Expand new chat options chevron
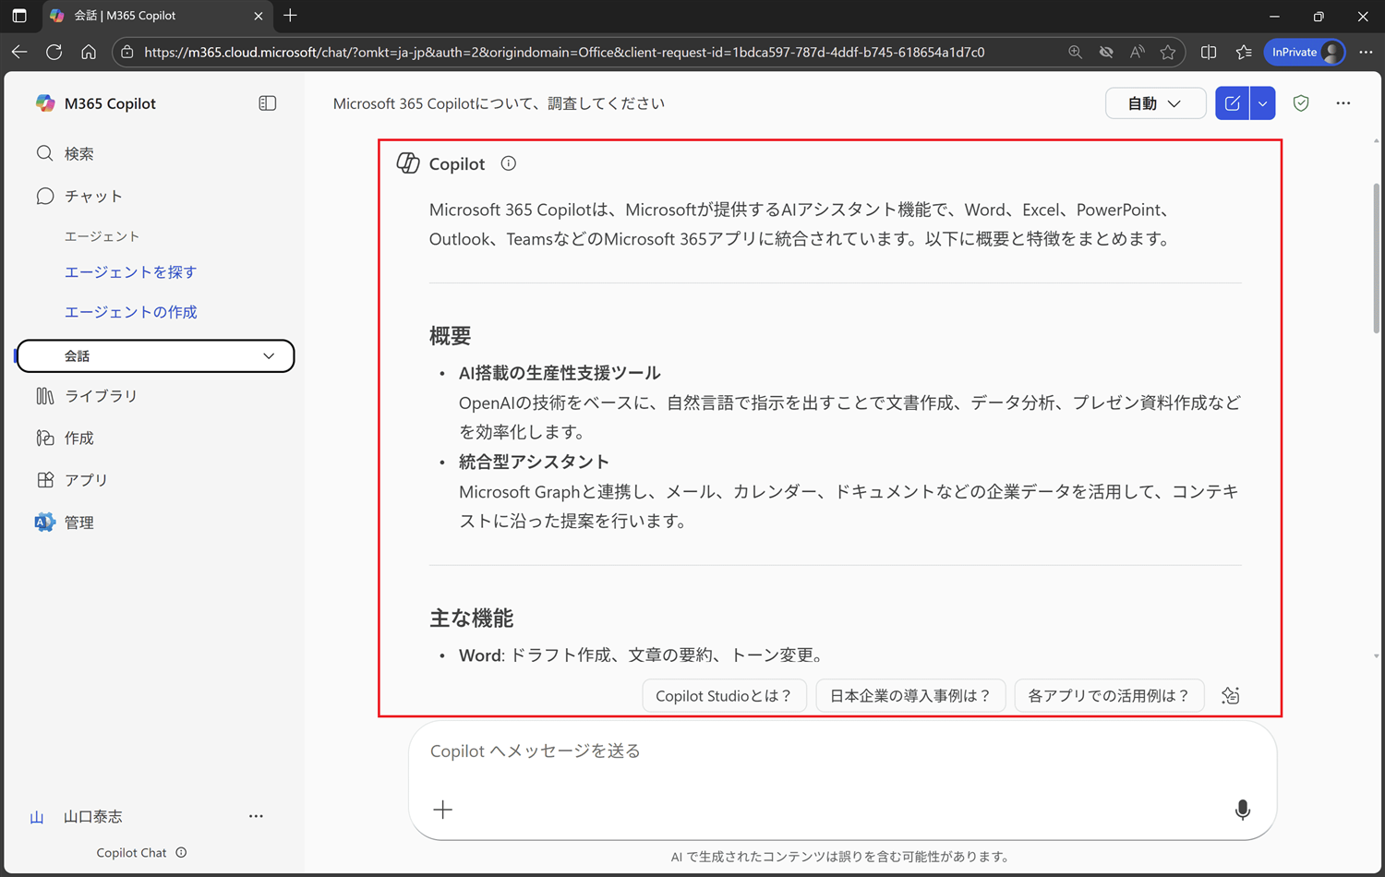 (1262, 103)
